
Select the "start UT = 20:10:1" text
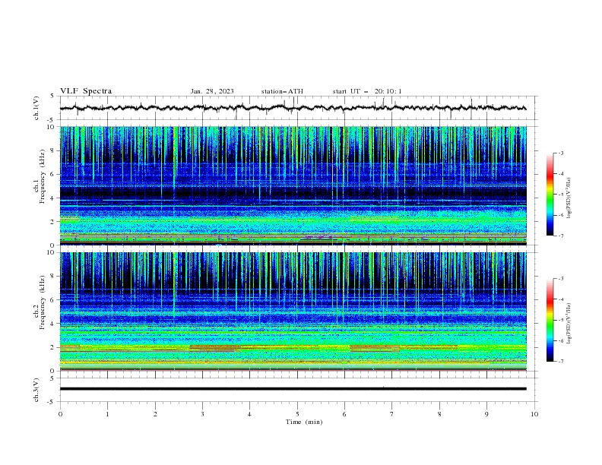367,91
